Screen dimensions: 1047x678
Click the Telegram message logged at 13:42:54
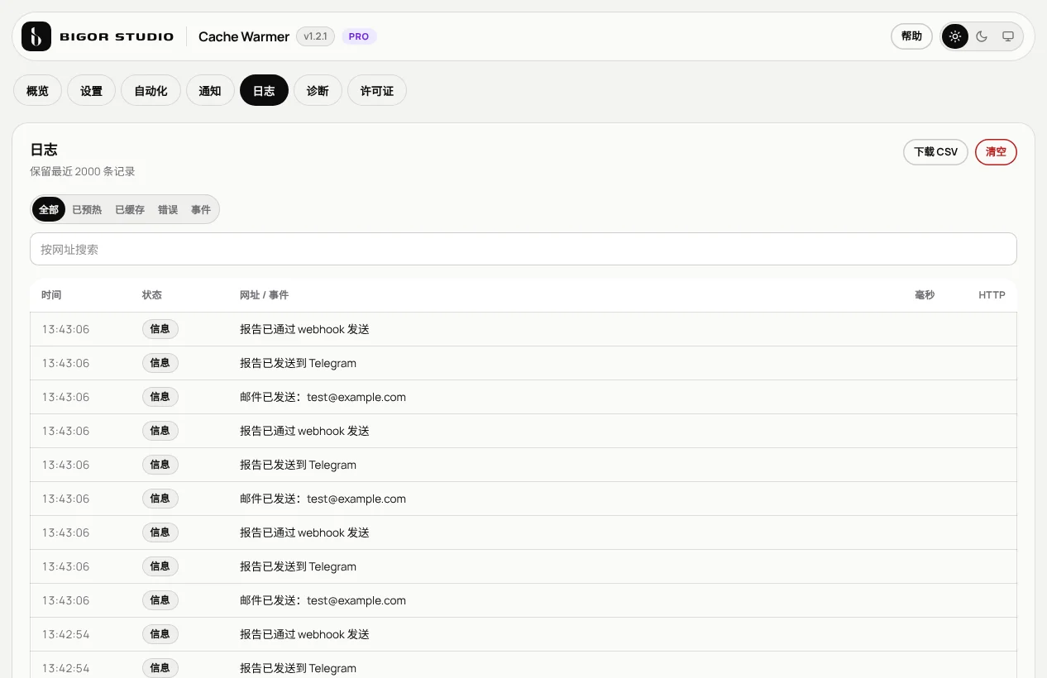(x=298, y=668)
